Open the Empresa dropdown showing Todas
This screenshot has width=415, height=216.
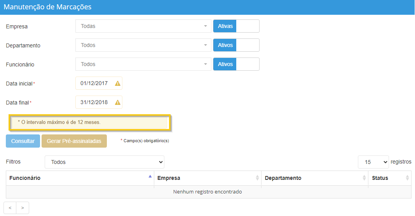click(143, 26)
